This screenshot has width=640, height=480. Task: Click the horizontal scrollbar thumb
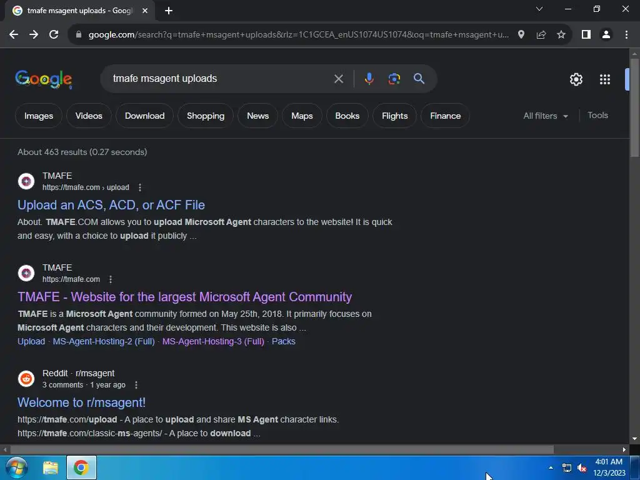pos(282,449)
